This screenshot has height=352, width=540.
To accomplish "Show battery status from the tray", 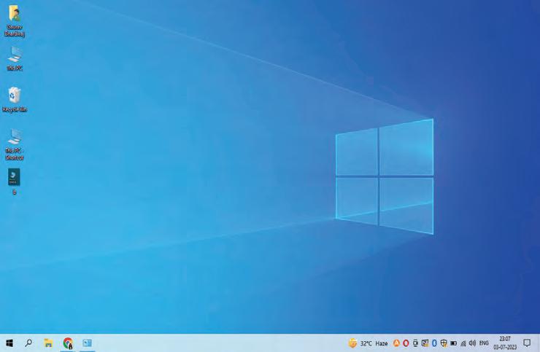I will [x=454, y=343].
